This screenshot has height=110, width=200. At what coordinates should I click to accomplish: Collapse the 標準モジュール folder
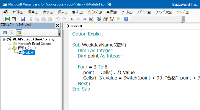pyautogui.click(x=9, y=48)
